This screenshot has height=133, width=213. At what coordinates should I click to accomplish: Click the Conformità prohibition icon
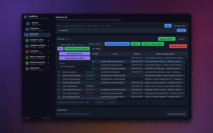(27, 52)
